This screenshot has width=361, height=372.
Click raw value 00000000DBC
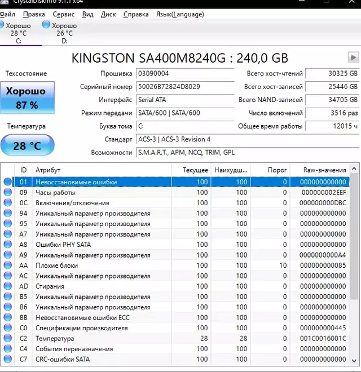tap(323, 203)
